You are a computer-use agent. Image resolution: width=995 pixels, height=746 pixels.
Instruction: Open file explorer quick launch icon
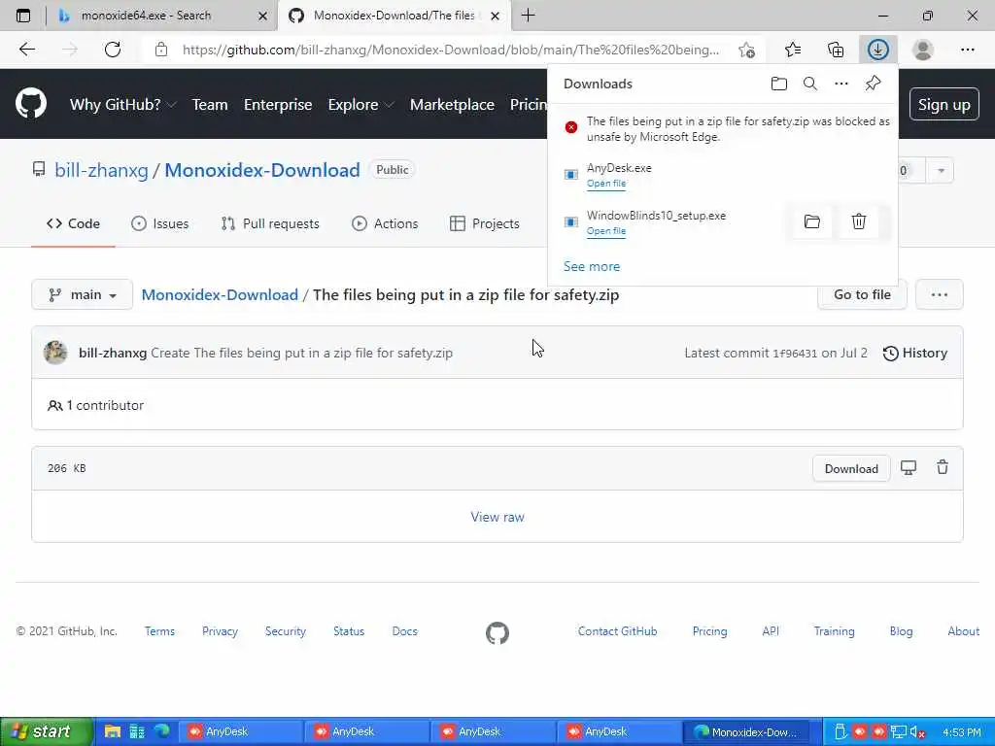coord(113,731)
